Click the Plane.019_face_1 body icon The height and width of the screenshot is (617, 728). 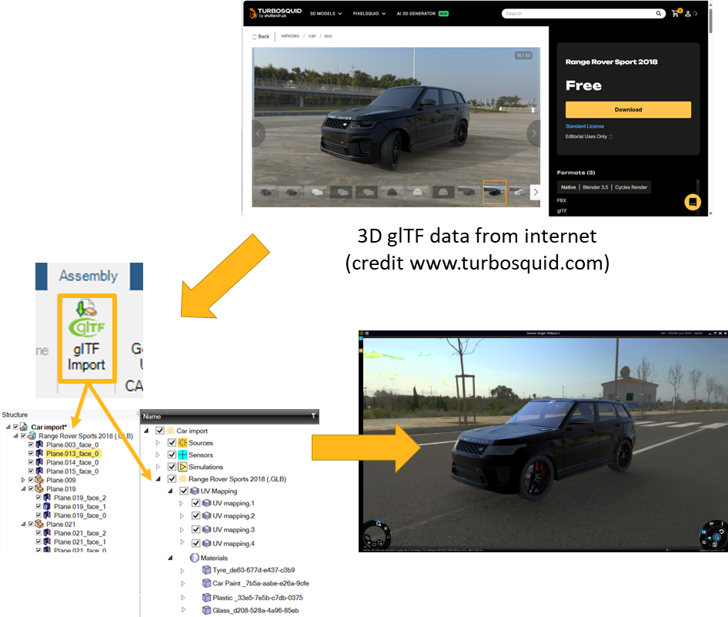pyautogui.click(x=47, y=506)
